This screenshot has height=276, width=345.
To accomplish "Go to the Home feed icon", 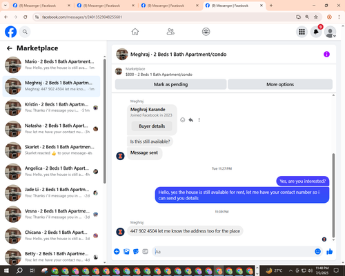I will pos(135,32).
